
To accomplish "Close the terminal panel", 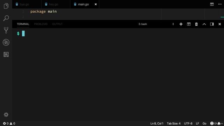I will [220, 24].
